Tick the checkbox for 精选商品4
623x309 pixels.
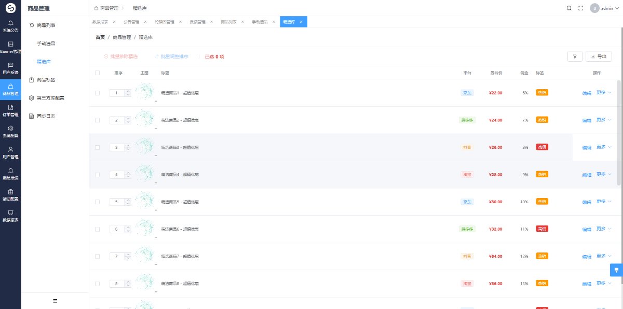[x=97, y=175]
